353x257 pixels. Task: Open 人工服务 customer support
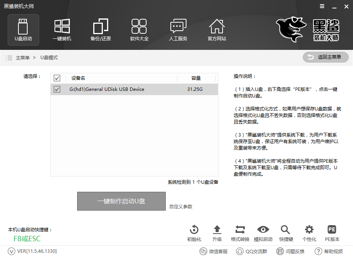178,30
